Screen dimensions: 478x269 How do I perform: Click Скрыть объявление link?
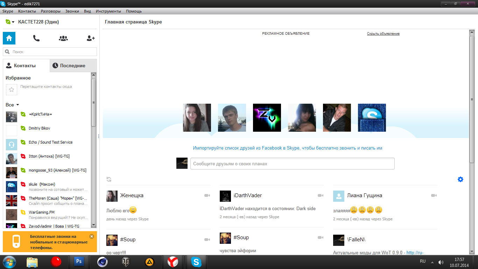coord(383,34)
